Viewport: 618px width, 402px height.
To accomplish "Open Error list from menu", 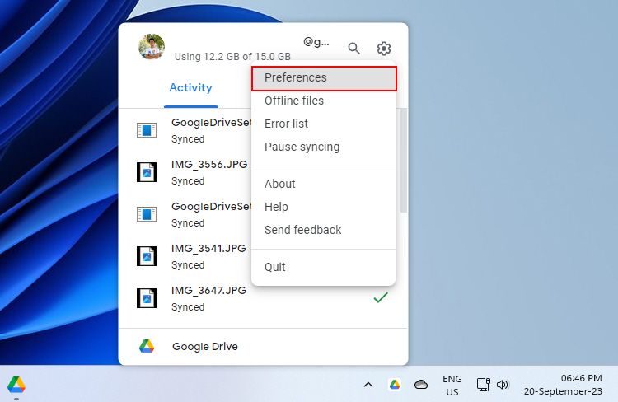I will 286,124.
